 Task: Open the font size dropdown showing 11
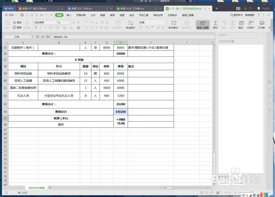click(x=69, y=22)
